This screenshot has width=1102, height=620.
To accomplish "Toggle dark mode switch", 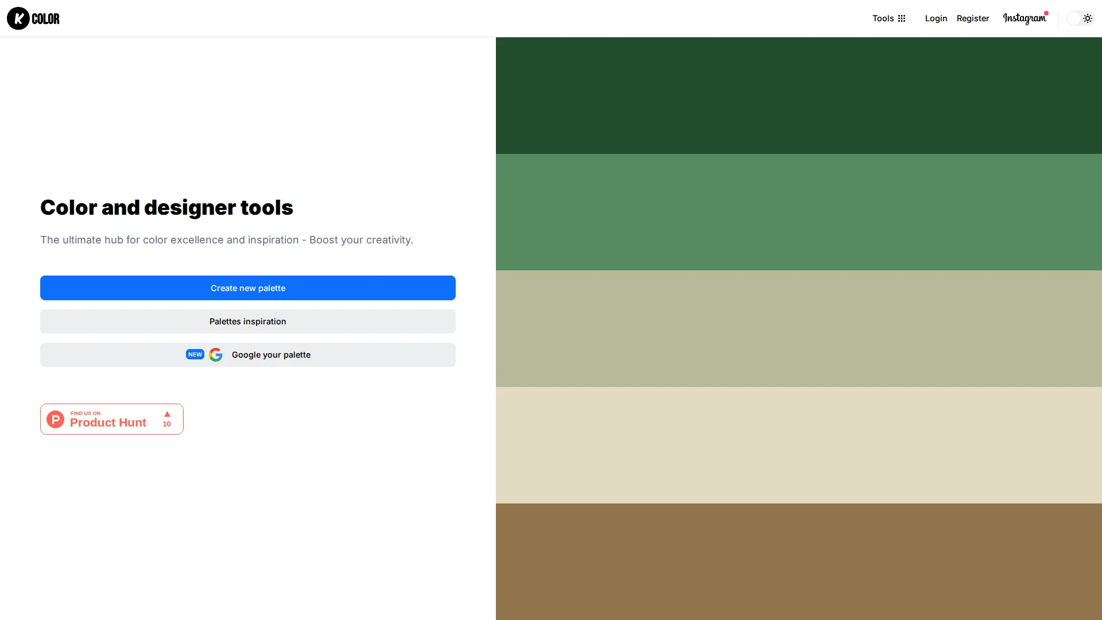I will pos(1080,18).
